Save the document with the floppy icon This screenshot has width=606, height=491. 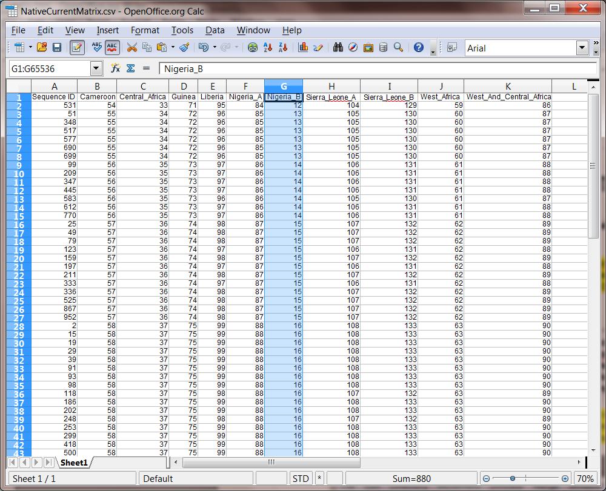click(x=57, y=47)
